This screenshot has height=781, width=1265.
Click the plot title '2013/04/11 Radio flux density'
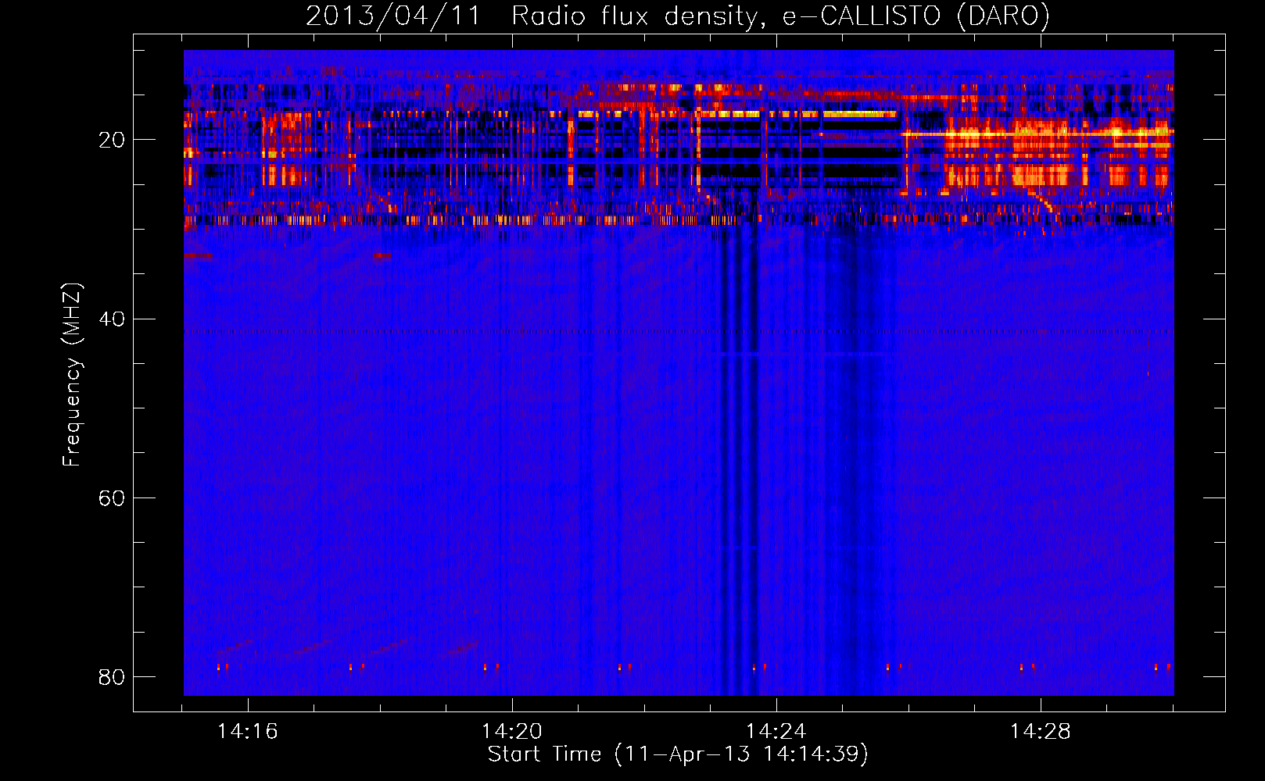pyautogui.click(x=678, y=16)
